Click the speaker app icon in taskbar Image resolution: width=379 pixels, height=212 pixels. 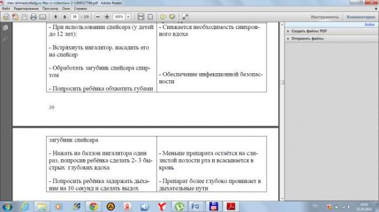tap(145, 207)
